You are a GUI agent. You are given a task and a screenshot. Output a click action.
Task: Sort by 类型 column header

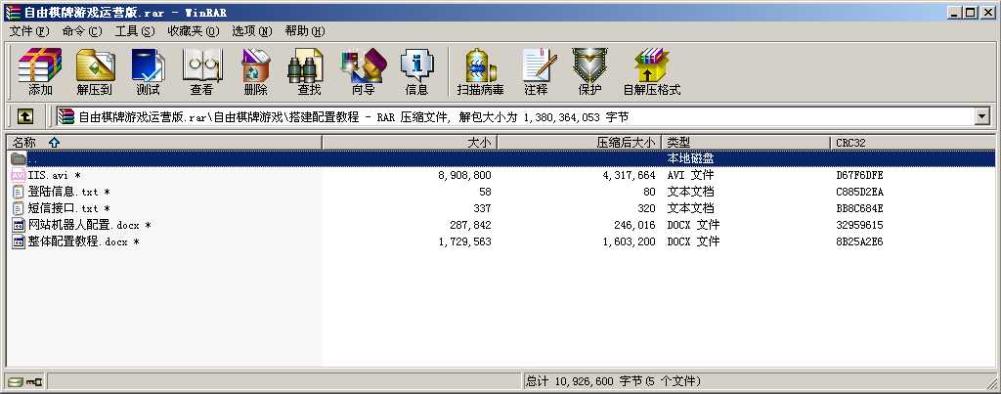(x=746, y=143)
